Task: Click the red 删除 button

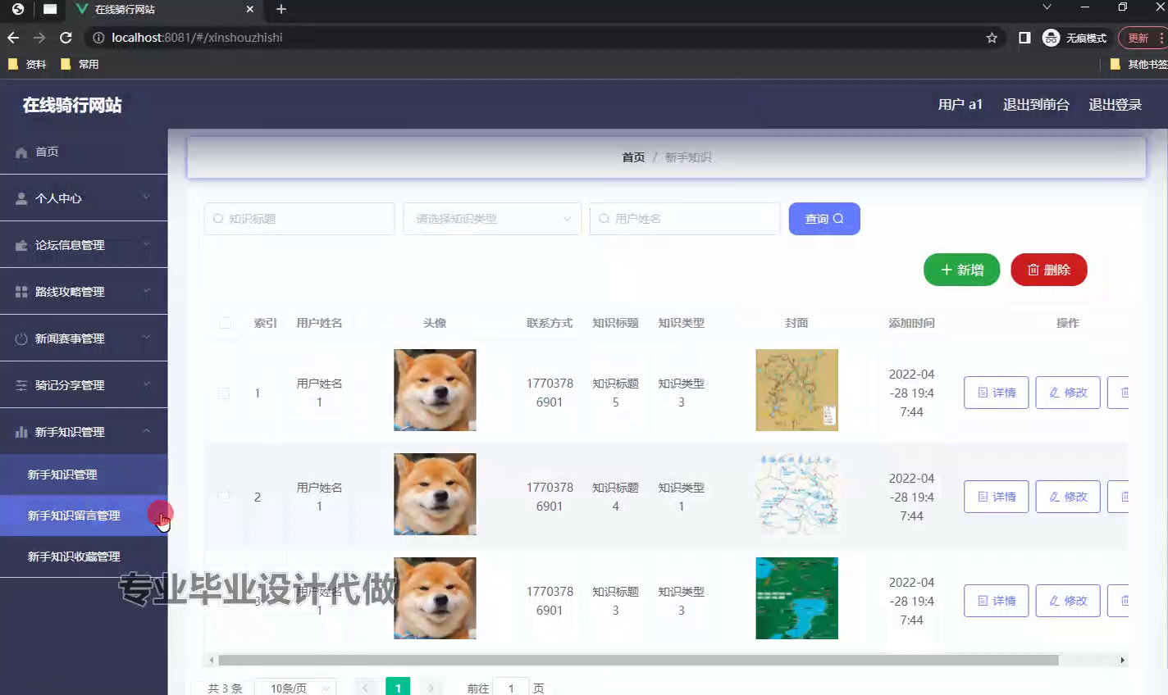Action: coord(1049,270)
